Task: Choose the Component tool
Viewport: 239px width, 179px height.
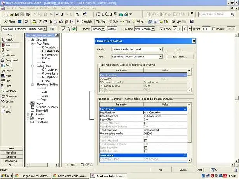Action: [x=10, y=60]
